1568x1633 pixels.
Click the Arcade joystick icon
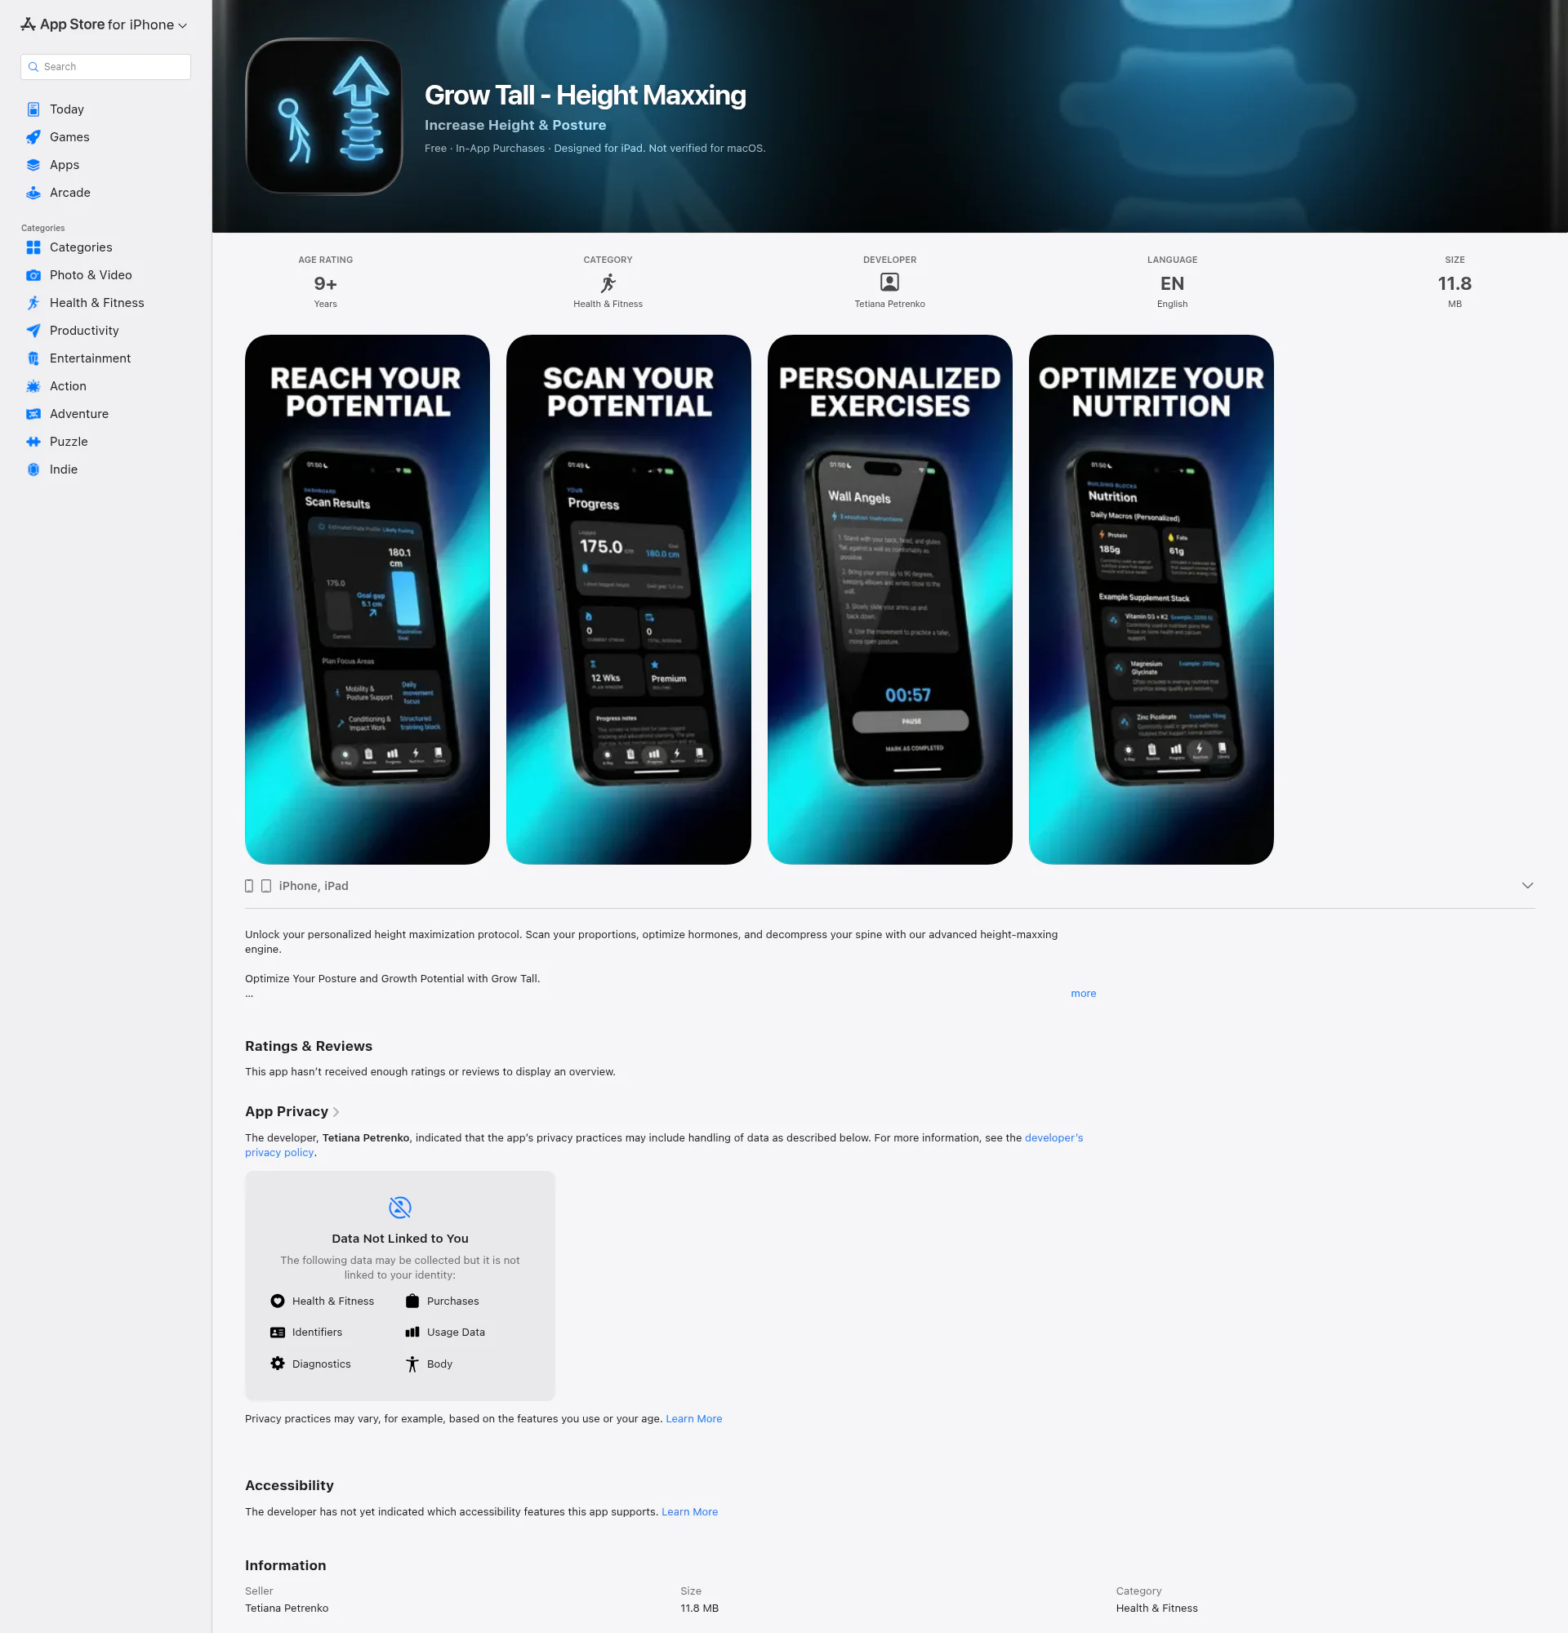pos(33,193)
